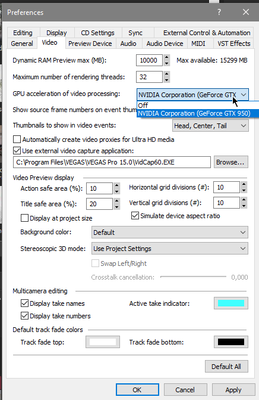Switch to the Preview Device tab
The height and width of the screenshot is (400, 259).
click(90, 44)
